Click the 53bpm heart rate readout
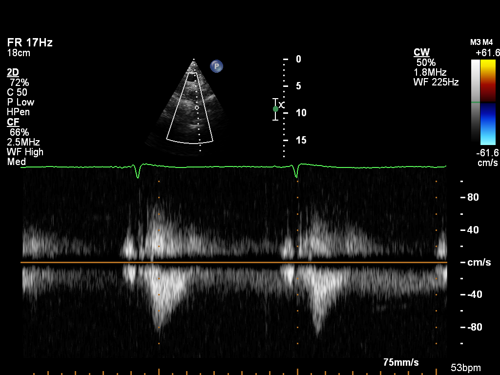Screen dimensions: 500x375 (465, 368)
